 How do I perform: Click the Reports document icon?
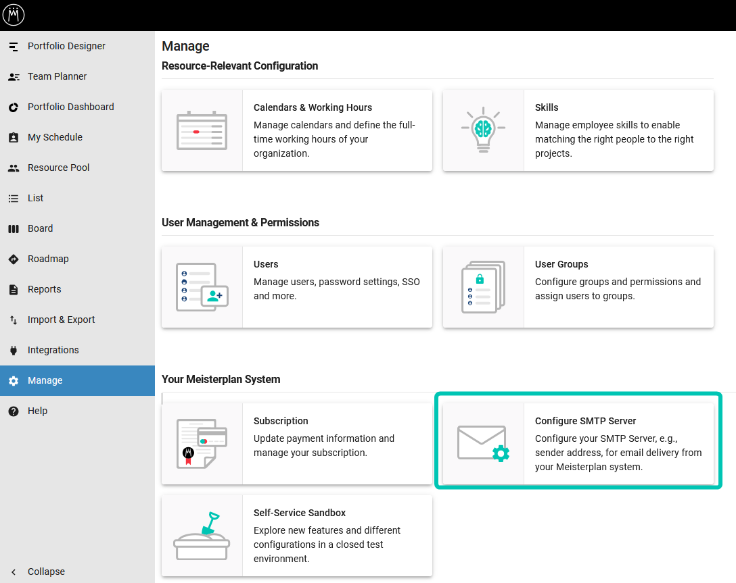14,290
